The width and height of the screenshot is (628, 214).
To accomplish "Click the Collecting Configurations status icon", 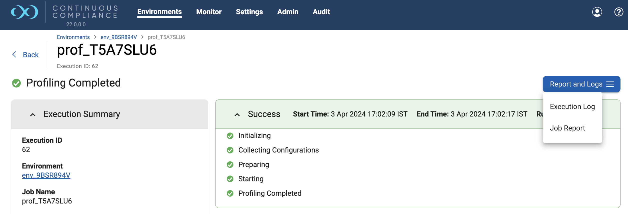I will point(230,150).
